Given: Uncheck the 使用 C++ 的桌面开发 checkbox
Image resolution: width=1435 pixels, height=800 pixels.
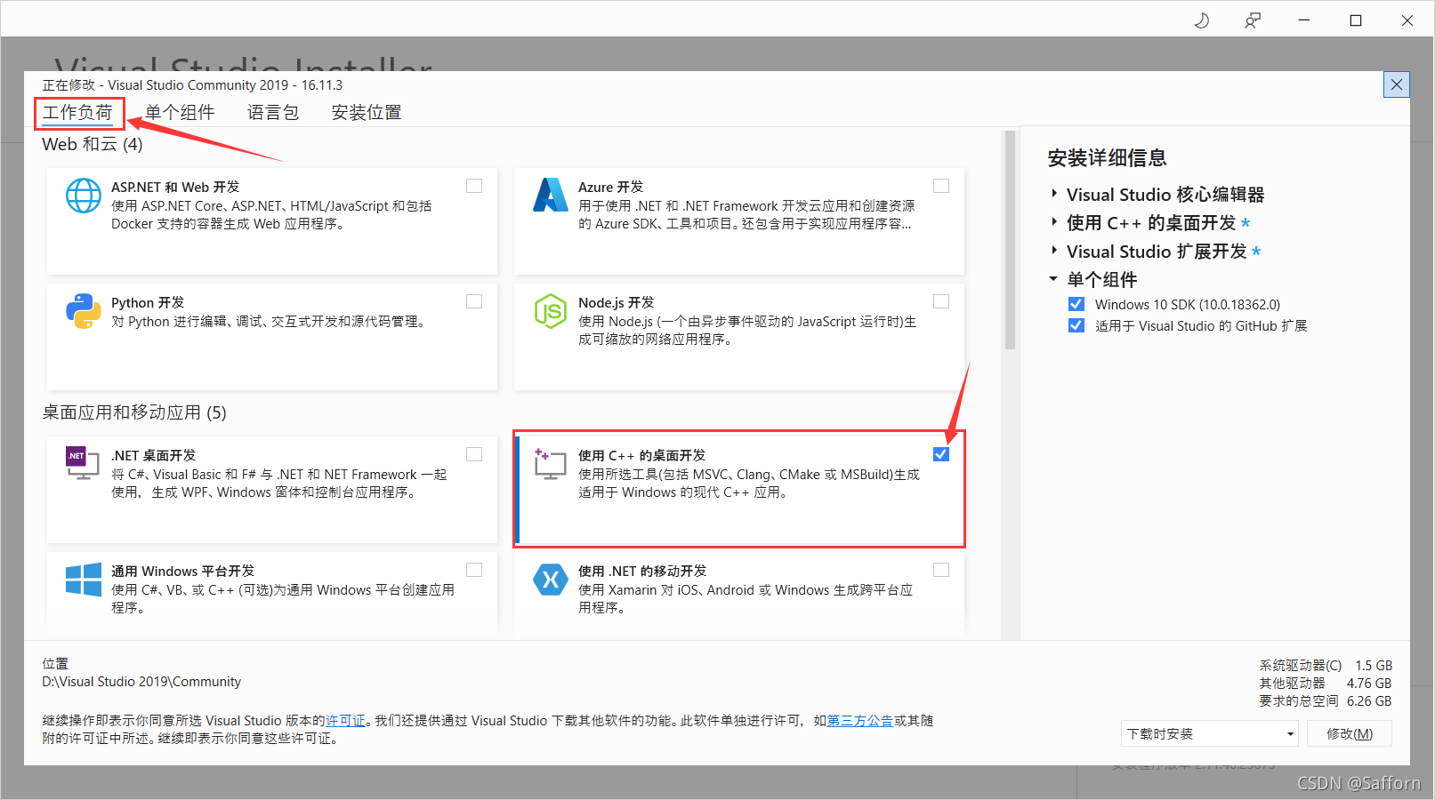Looking at the screenshot, I should [x=941, y=454].
